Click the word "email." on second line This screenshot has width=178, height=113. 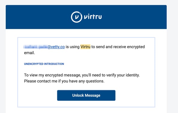29,53
